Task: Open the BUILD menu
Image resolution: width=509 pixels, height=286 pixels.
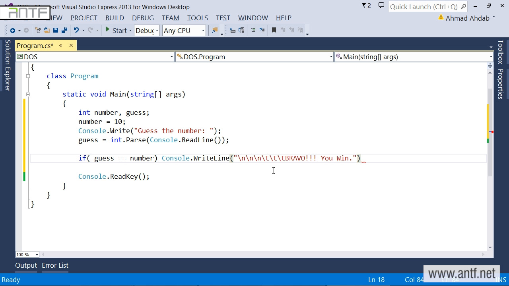Action: pyautogui.click(x=115, y=18)
